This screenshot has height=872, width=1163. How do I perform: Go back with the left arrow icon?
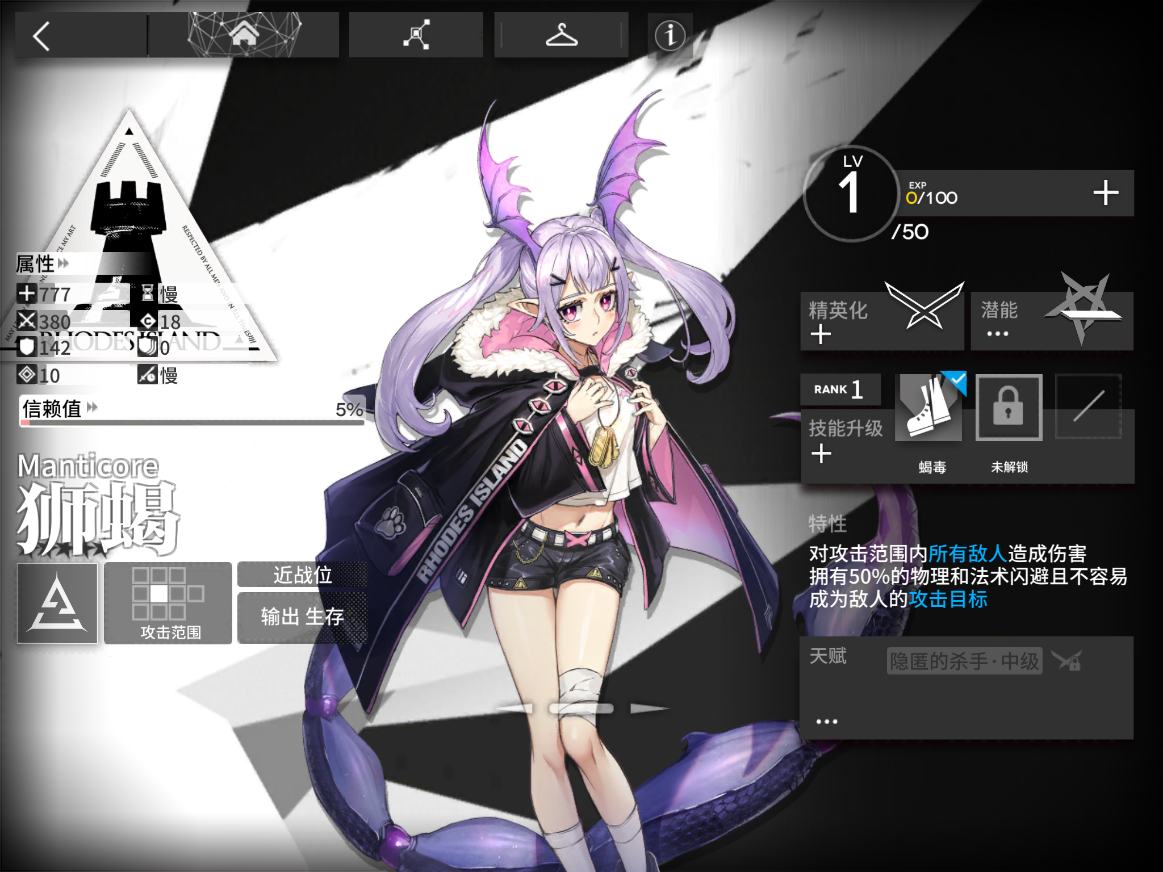click(x=42, y=36)
